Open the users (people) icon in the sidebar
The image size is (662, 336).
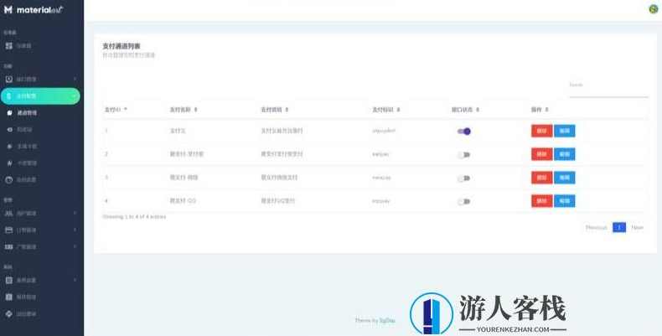[9, 213]
